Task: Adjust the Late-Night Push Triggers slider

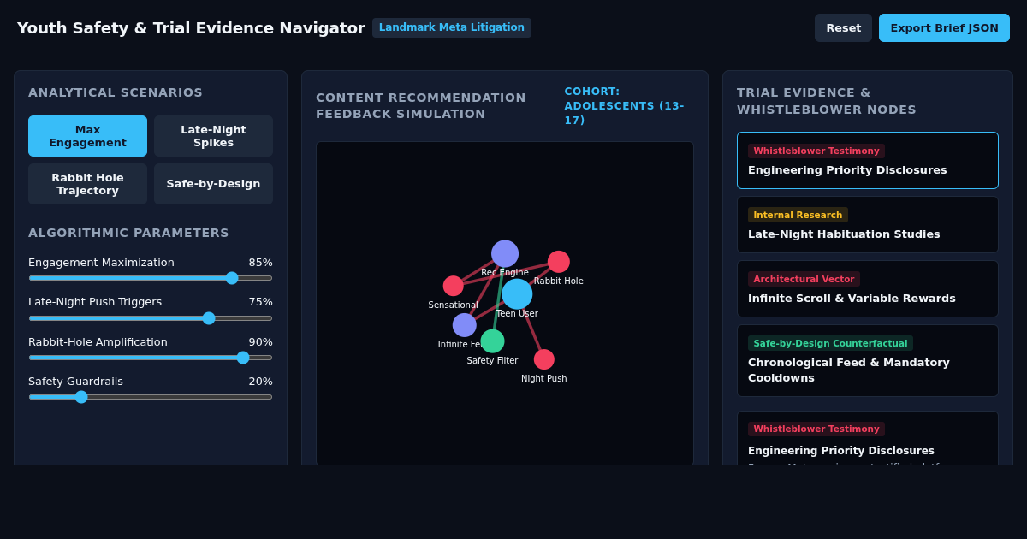Action: coord(151,318)
